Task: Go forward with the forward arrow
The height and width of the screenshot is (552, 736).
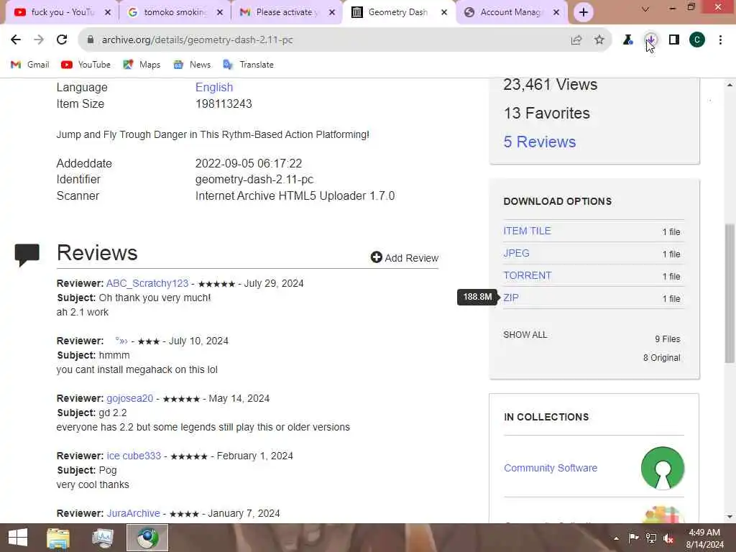Action: (39, 40)
